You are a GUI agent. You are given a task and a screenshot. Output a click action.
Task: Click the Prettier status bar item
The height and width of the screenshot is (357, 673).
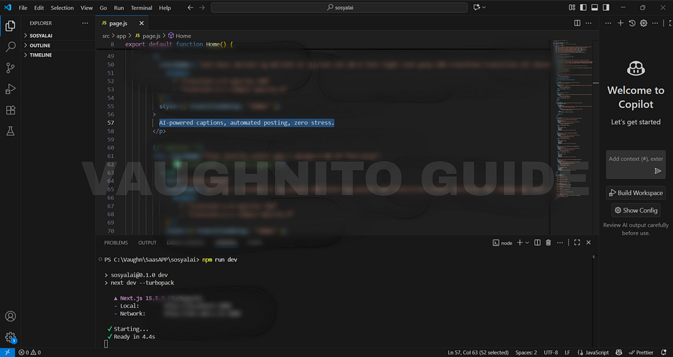(641, 352)
